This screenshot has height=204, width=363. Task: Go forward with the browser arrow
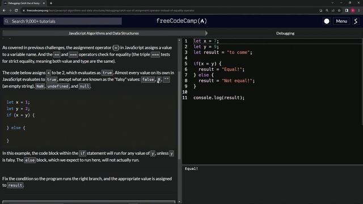10,10
